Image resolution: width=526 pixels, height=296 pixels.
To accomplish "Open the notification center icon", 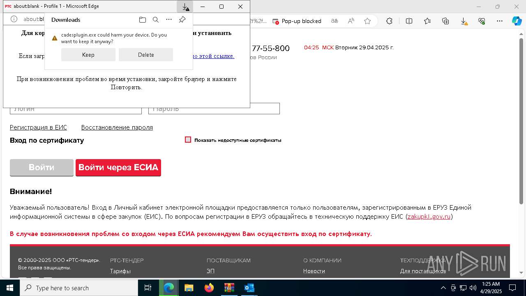I will pos(512,288).
